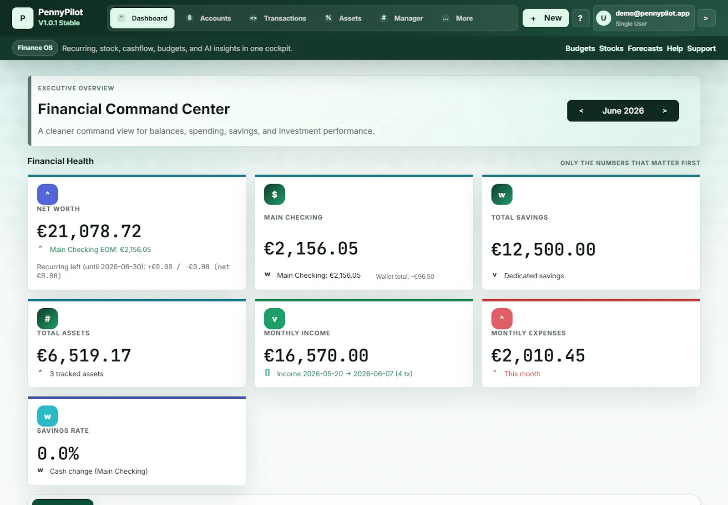Click the Financial Command Center heading
The height and width of the screenshot is (505, 728).
coord(134,109)
